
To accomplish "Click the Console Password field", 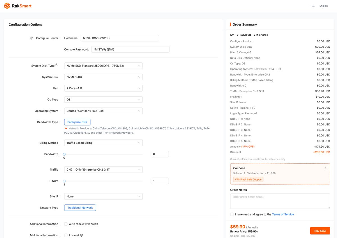I will [x=130, y=49].
